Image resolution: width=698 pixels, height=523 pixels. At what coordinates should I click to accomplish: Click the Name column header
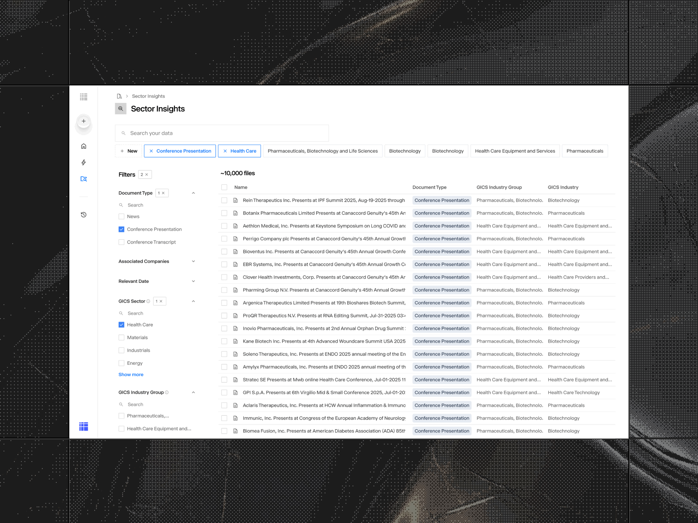[241, 187]
